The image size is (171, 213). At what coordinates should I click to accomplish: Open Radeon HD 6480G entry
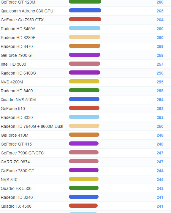[18, 73]
